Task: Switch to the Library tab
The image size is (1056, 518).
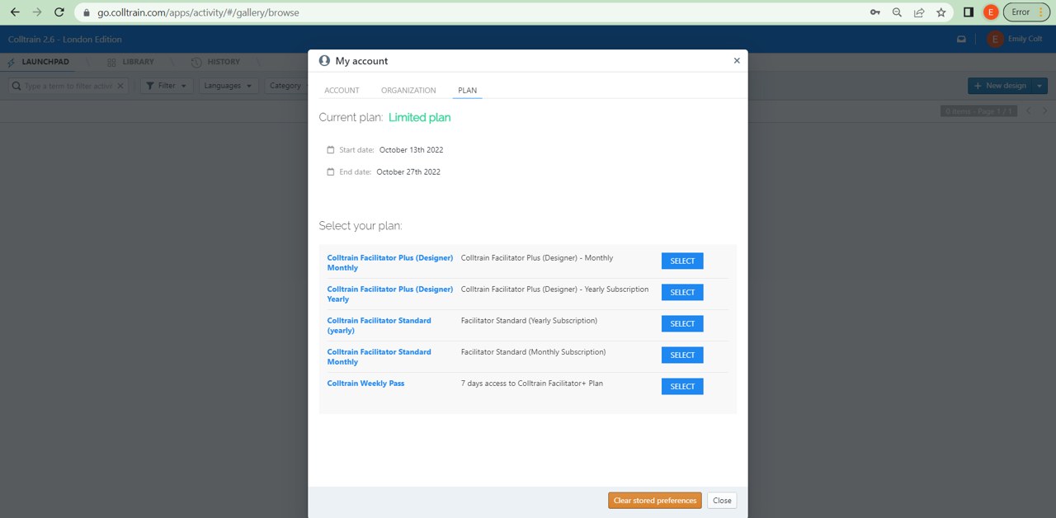Action: tap(131, 62)
